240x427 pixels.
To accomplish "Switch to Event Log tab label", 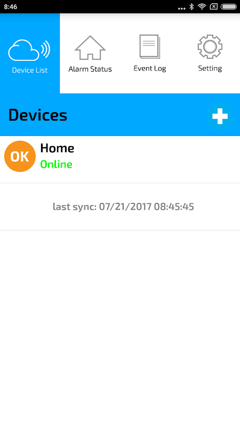I will [150, 68].
